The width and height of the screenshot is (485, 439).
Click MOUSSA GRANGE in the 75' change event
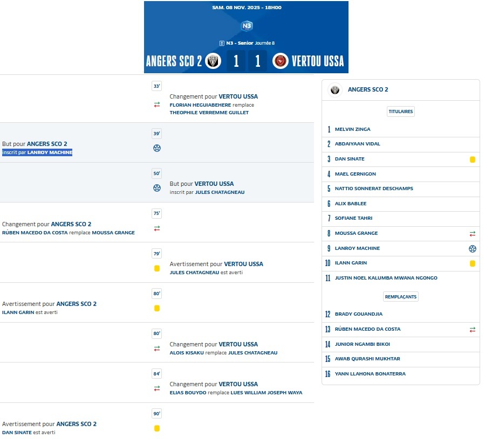point(113,233)
